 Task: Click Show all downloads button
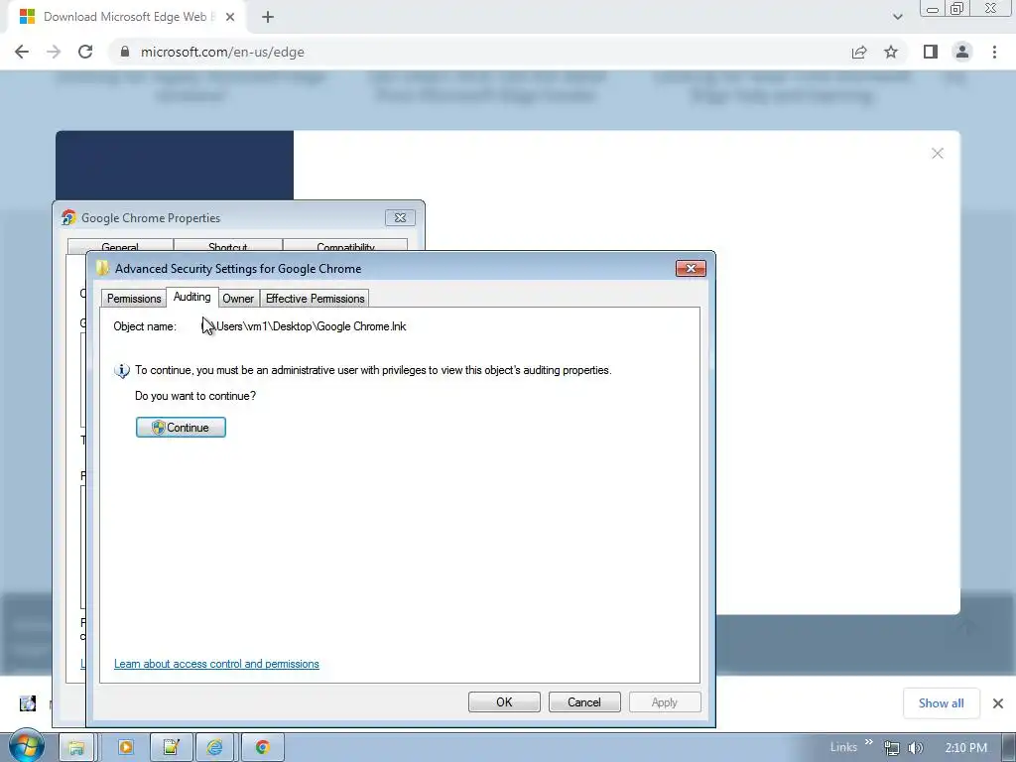click(x=941, y=703)
